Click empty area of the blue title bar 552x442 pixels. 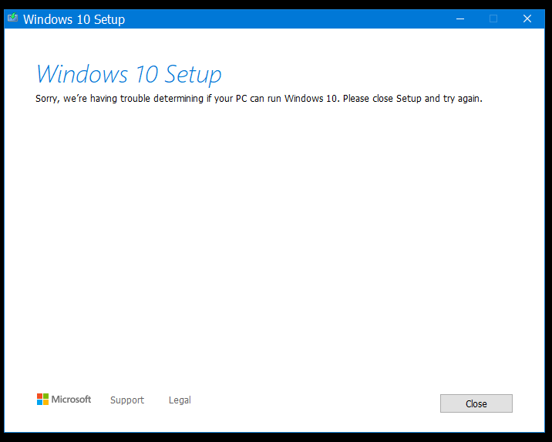[x=293, y=19]
